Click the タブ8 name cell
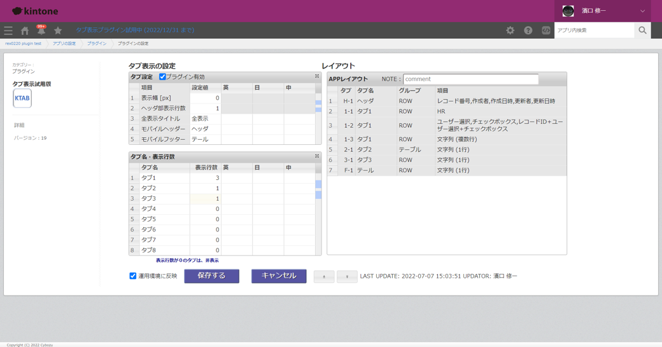662x347 pixels. [x=164, y=250]
